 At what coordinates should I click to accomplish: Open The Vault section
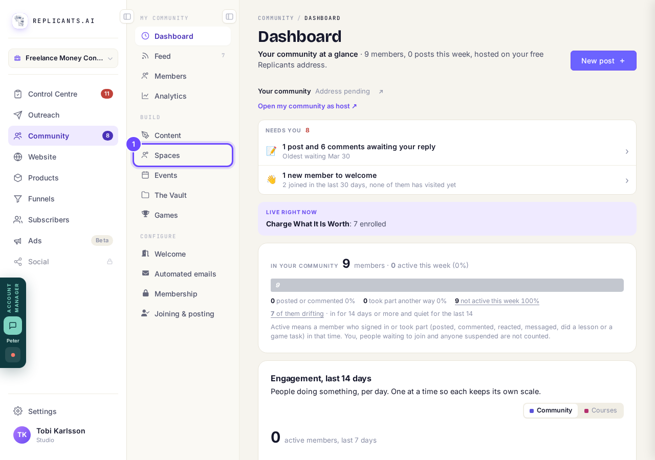[x=183, y=195]
